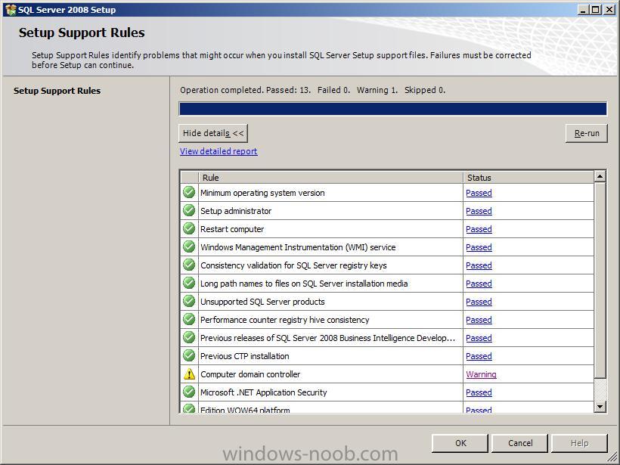View Passed status of Previous releases rule

pyautogui.click(x=479, y=338)
